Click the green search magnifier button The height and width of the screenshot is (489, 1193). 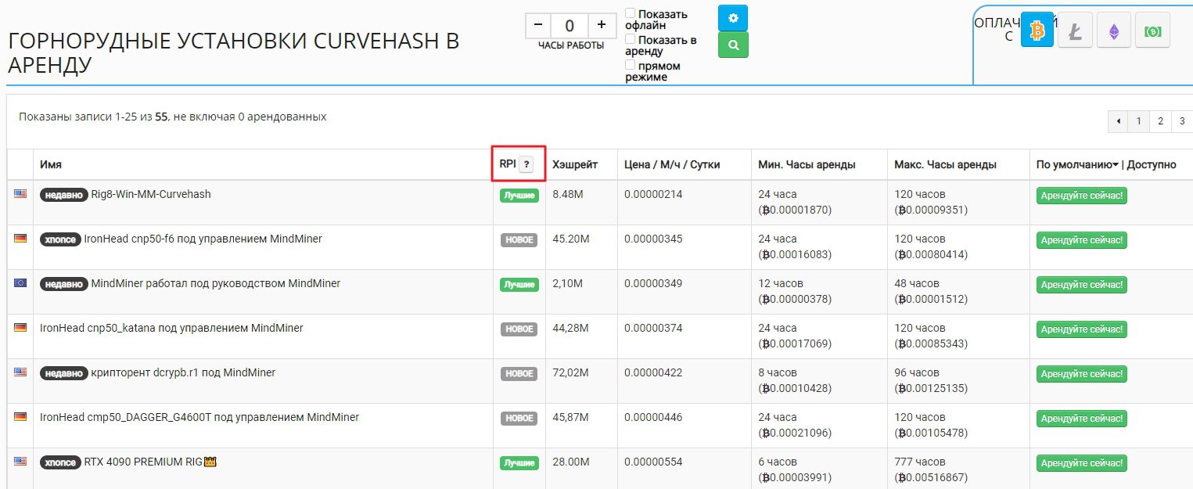[x=733, y=45]
